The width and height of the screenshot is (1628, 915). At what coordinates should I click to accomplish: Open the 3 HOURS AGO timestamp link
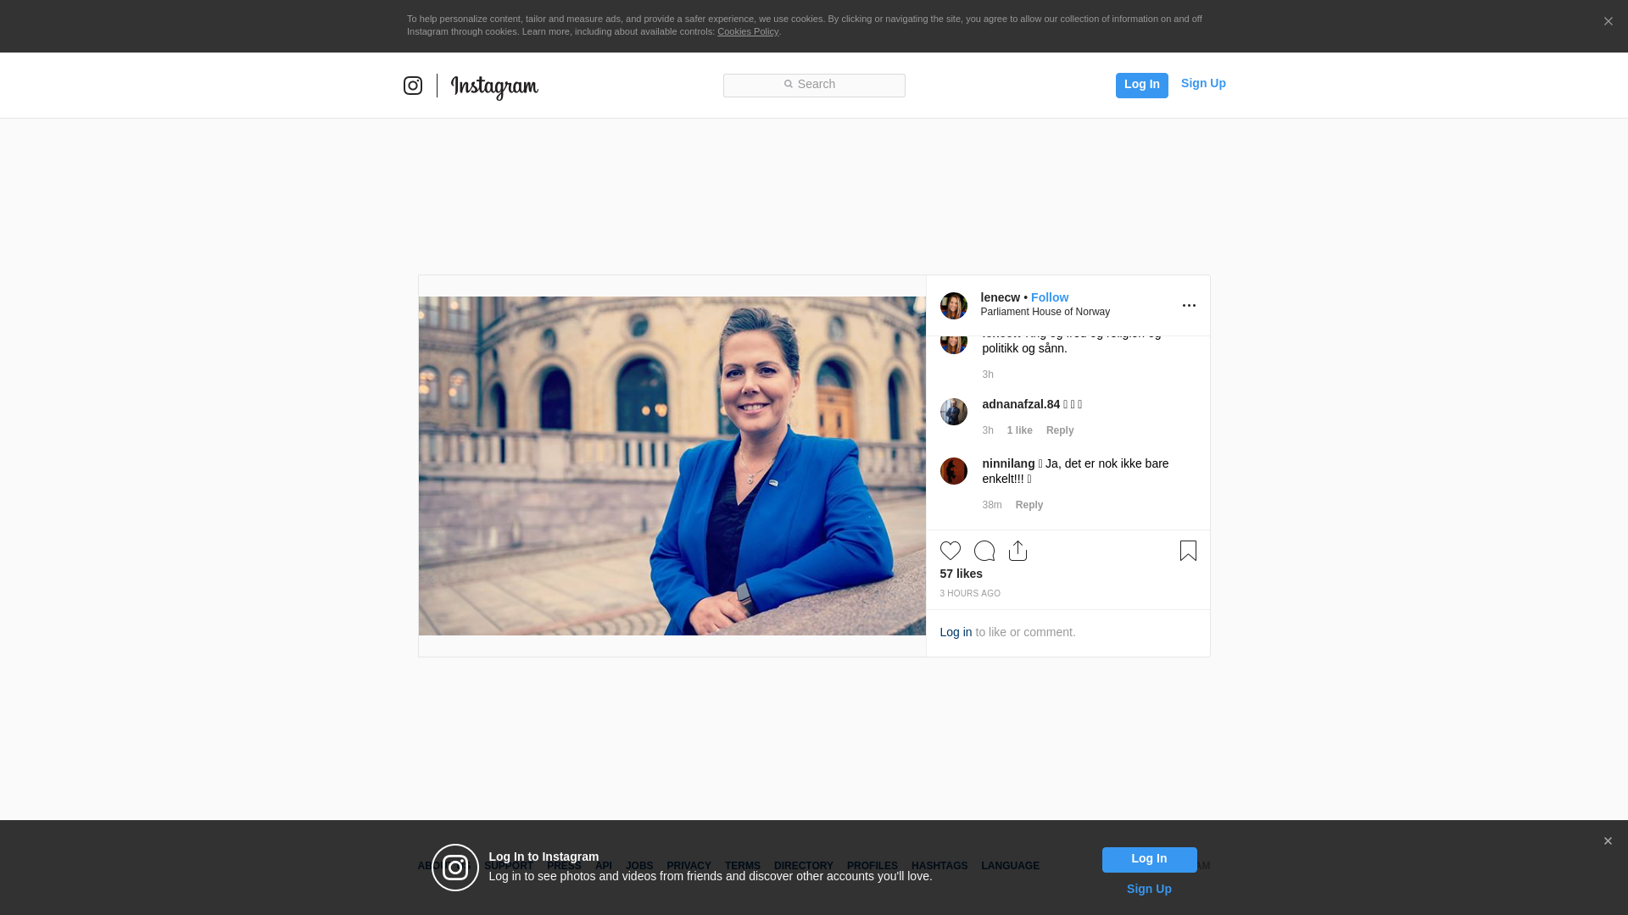[x=970, y=594]
